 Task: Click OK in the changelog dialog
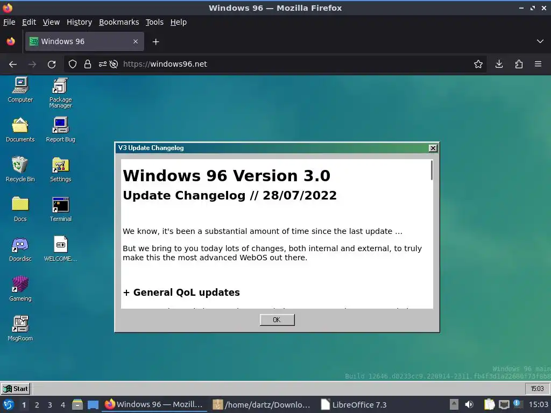(x=277, y=320)
